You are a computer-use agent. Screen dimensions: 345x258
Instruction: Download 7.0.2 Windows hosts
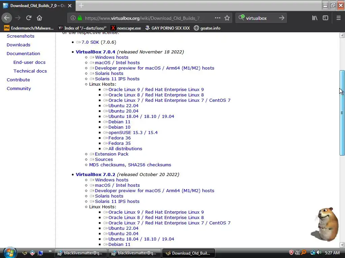[x=112, y=180]
